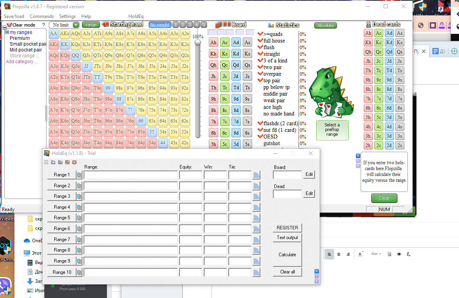Screen dimensions: 459x298
Task: Click green Clear button under Dead cards
Action: pyautogui.click(x=384, y=198)
